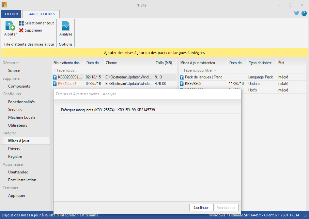This screenshot has width=309, height=219.
Task: Click the Ajouter update icon
Action: coord(10,26)
